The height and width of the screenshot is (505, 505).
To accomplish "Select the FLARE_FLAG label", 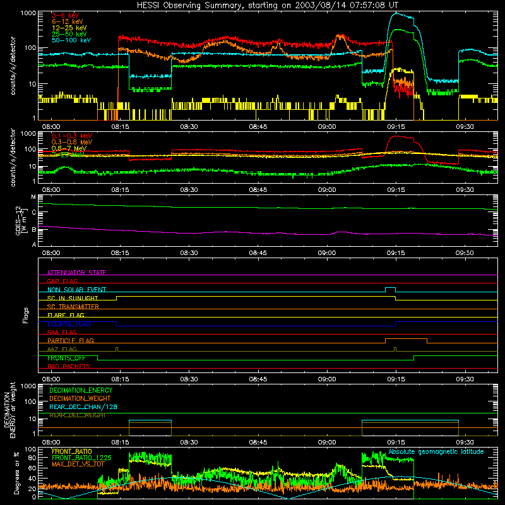I will tap(66, 315).
